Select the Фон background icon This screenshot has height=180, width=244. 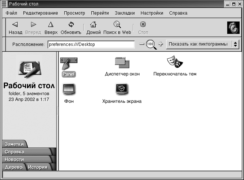click(x=69, y=89)
